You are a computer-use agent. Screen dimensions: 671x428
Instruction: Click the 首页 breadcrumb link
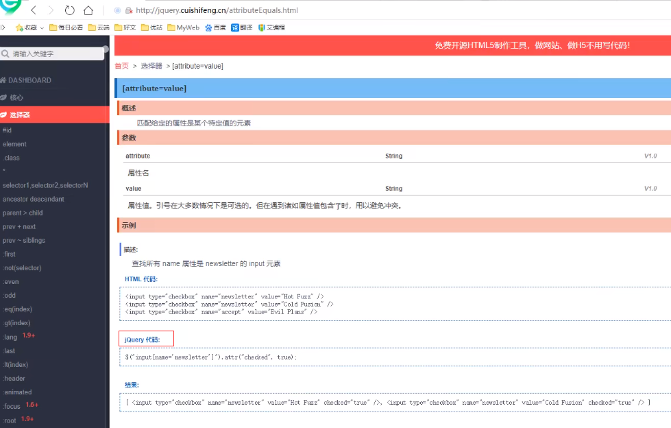pyautogui.click(x=121, y=66)
